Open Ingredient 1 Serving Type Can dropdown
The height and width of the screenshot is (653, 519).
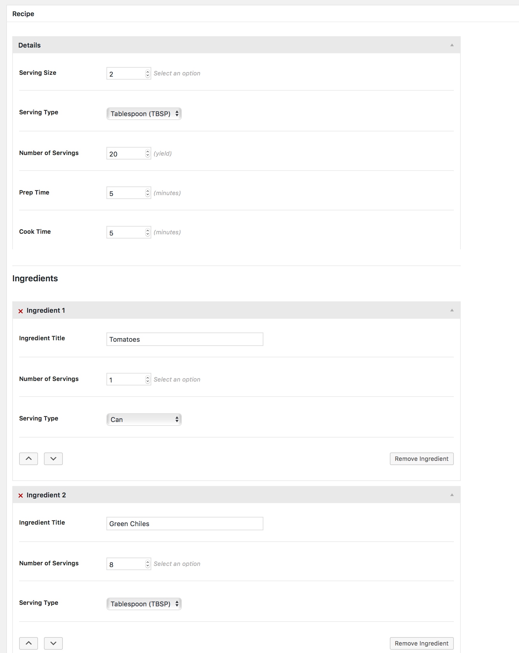[144, 420]
